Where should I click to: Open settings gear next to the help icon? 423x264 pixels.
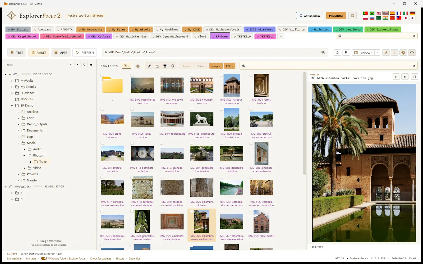tap(403, 53)
